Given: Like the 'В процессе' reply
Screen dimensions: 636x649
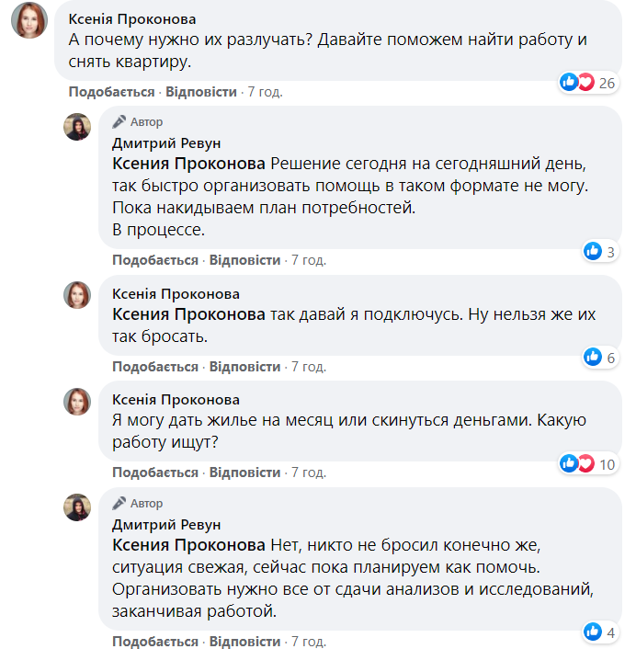Looking at the screenshot, I should [155, 260].
